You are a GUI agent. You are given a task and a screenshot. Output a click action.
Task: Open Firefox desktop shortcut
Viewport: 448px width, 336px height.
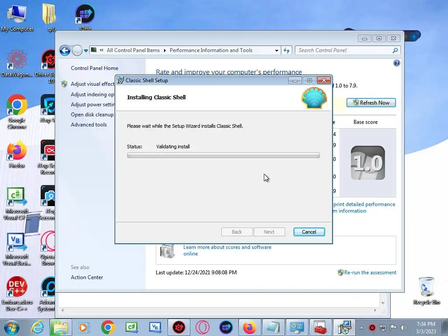point(17,154)
